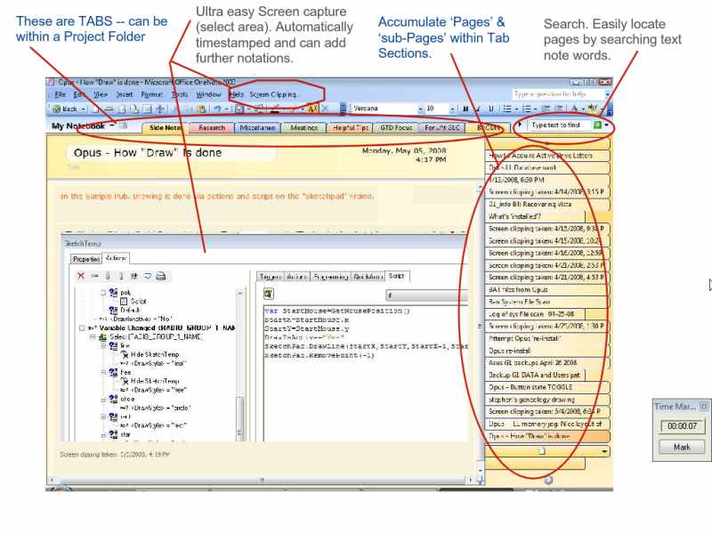Open the 'Opus - Button state TOGGLE' page tab

tap(546, 387)
